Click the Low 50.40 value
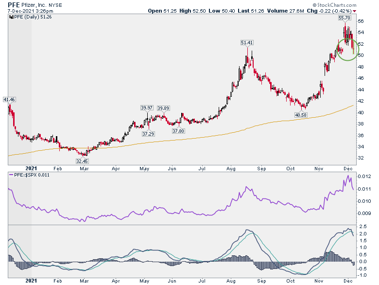Image resolution: width=379 pixels, height=285 pixels. coord(222,11)
